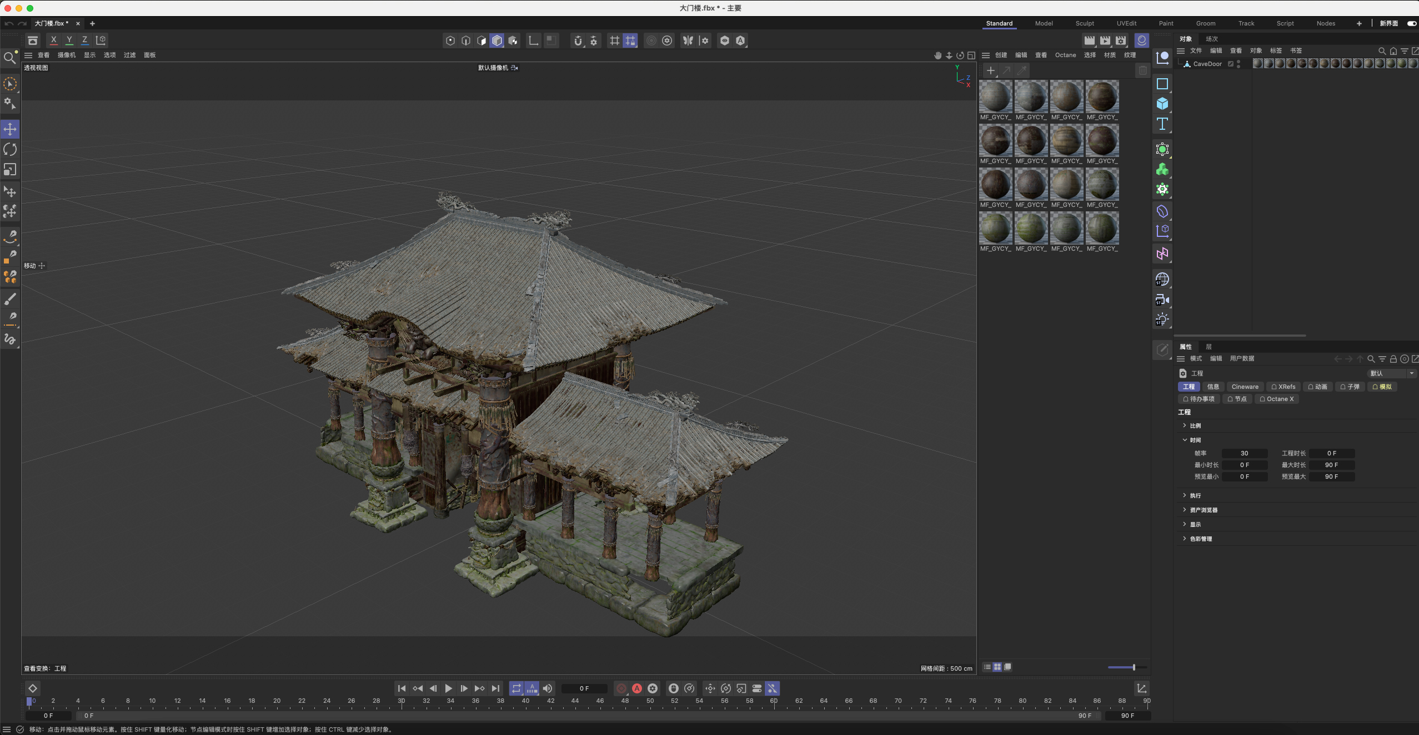This screenshot has width=1419, height=735.
Task: Click the Edges mode icon in top toolbar
Action: tap(466, 40)
